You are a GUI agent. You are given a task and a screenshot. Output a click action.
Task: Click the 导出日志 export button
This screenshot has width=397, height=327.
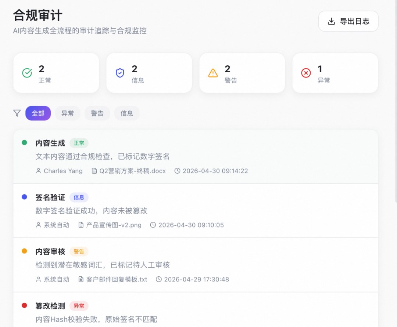348,21
